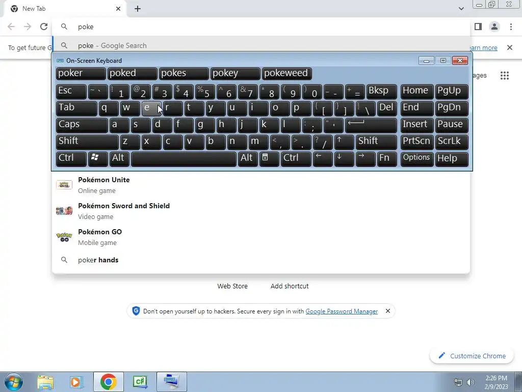Open Chrome's three-dot menu

[x=511, y=27]
